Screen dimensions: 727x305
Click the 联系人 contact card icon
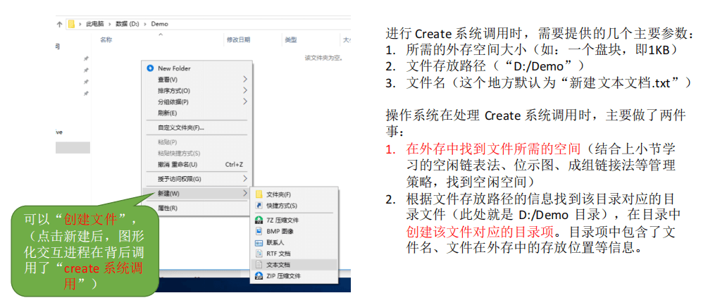(259, 242)
